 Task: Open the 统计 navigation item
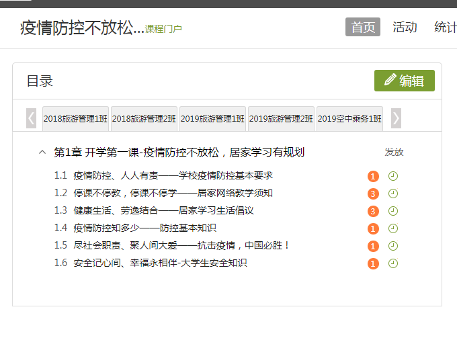point(445,28)
